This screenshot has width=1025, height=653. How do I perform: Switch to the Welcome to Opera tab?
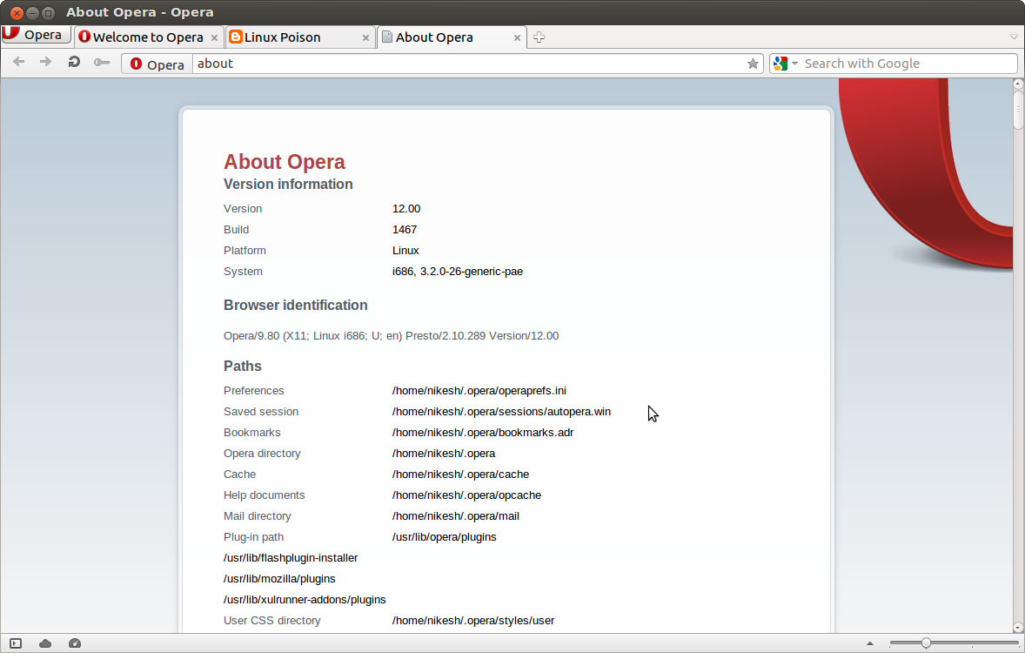(x=142, y=37)
